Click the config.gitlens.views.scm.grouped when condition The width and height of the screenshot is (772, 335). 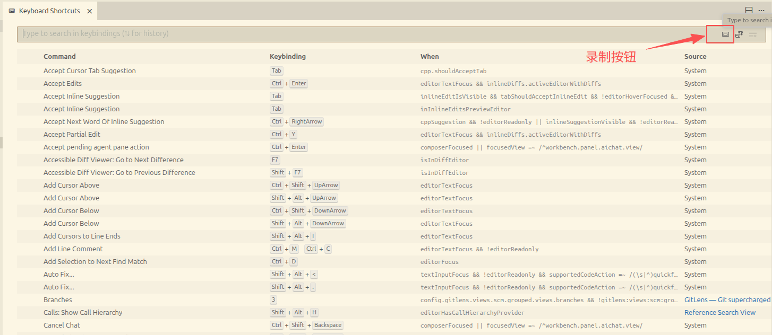pyautogui.click(x=549, y=300)
